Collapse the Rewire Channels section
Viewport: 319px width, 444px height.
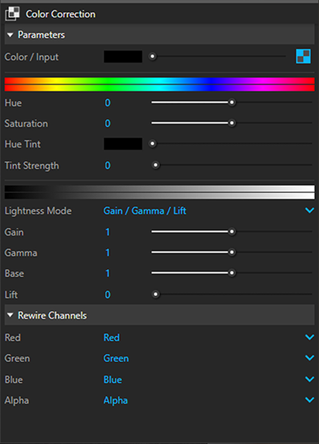[11, 315]
